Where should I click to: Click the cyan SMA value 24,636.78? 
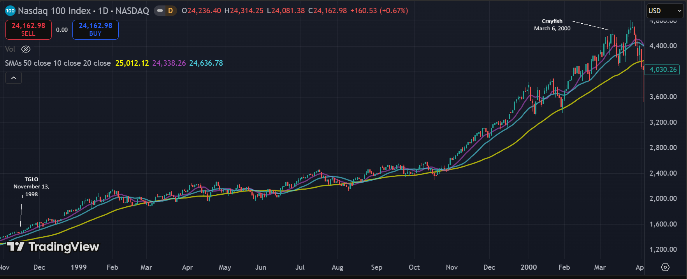point(206,63)
